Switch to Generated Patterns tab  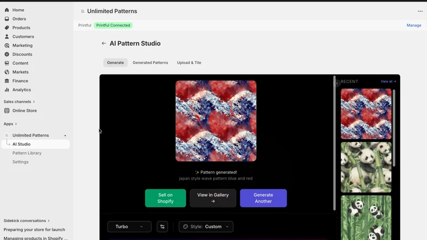point(151,62)
